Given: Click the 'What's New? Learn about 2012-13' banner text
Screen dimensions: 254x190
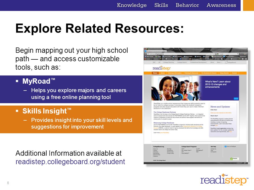Looking at the screenshot, I should click(218, 84).
